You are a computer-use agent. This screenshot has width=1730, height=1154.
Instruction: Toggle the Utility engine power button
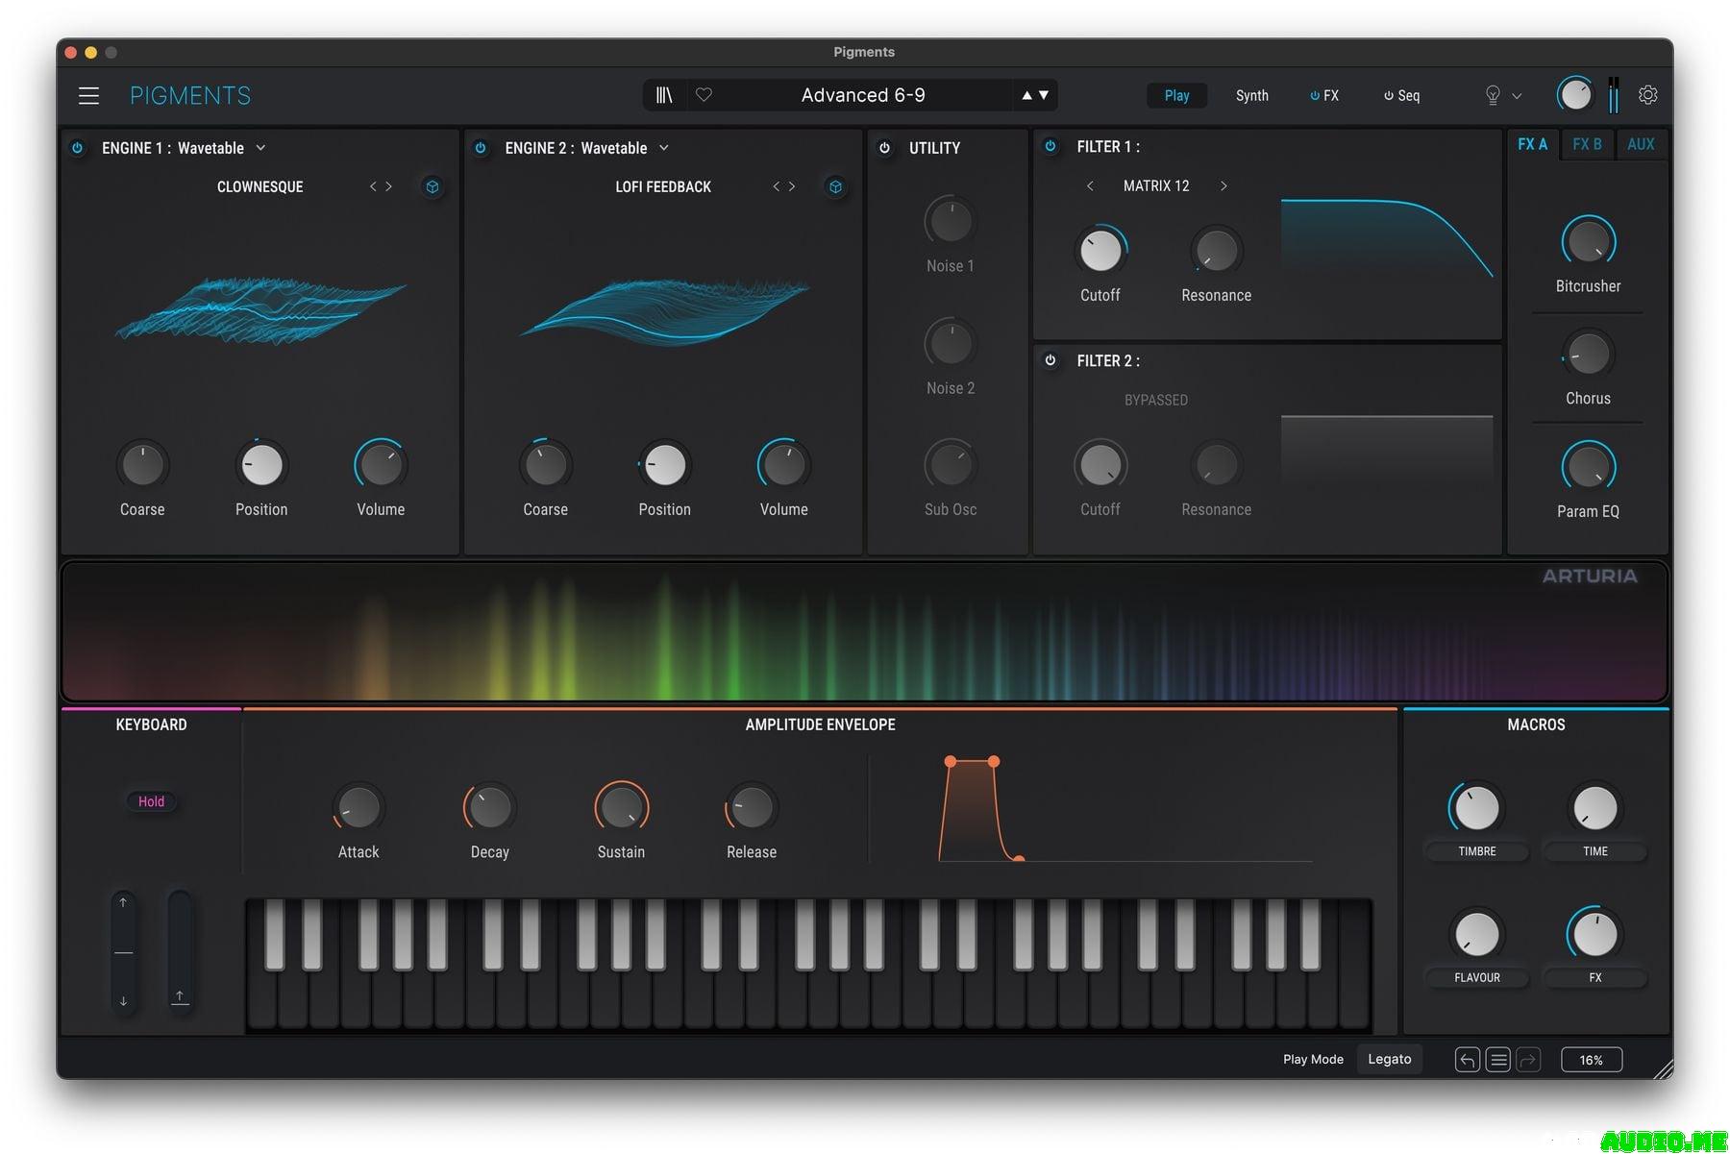coord(884,148)
